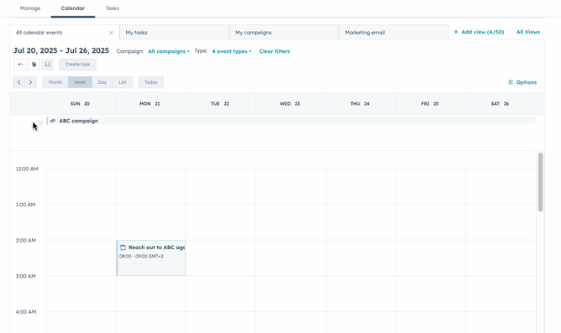Click the 1:00 AM time label

[25, 205]
